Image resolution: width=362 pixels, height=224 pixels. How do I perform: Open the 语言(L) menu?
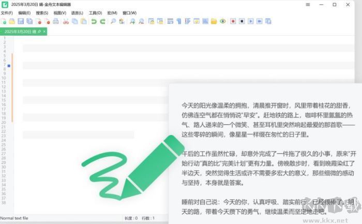(77, 13)
